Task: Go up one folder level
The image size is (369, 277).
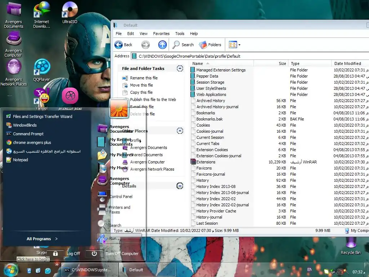Action: 163,45
